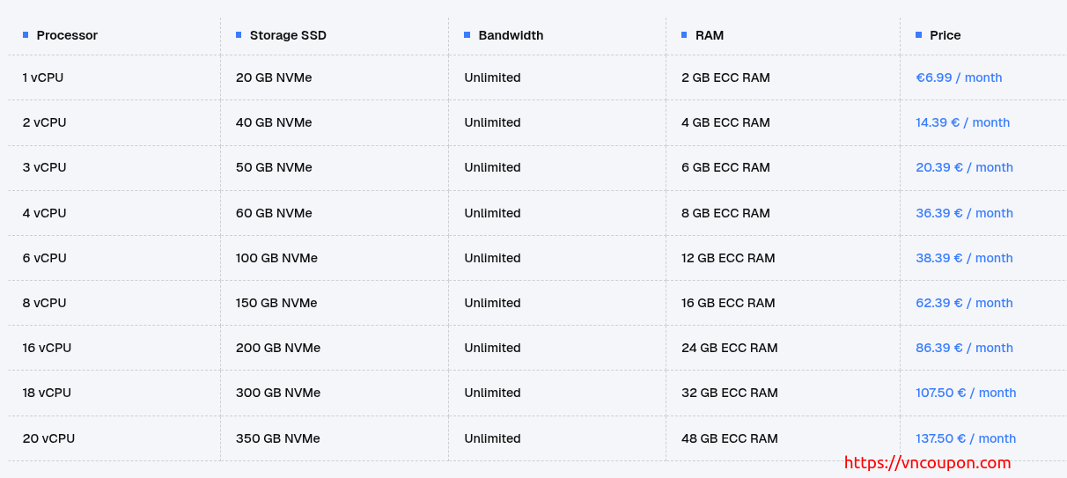The image size is (1067, 478).
Task: Click the 48 GB ECC RAM cell
Action: point(729,438)
